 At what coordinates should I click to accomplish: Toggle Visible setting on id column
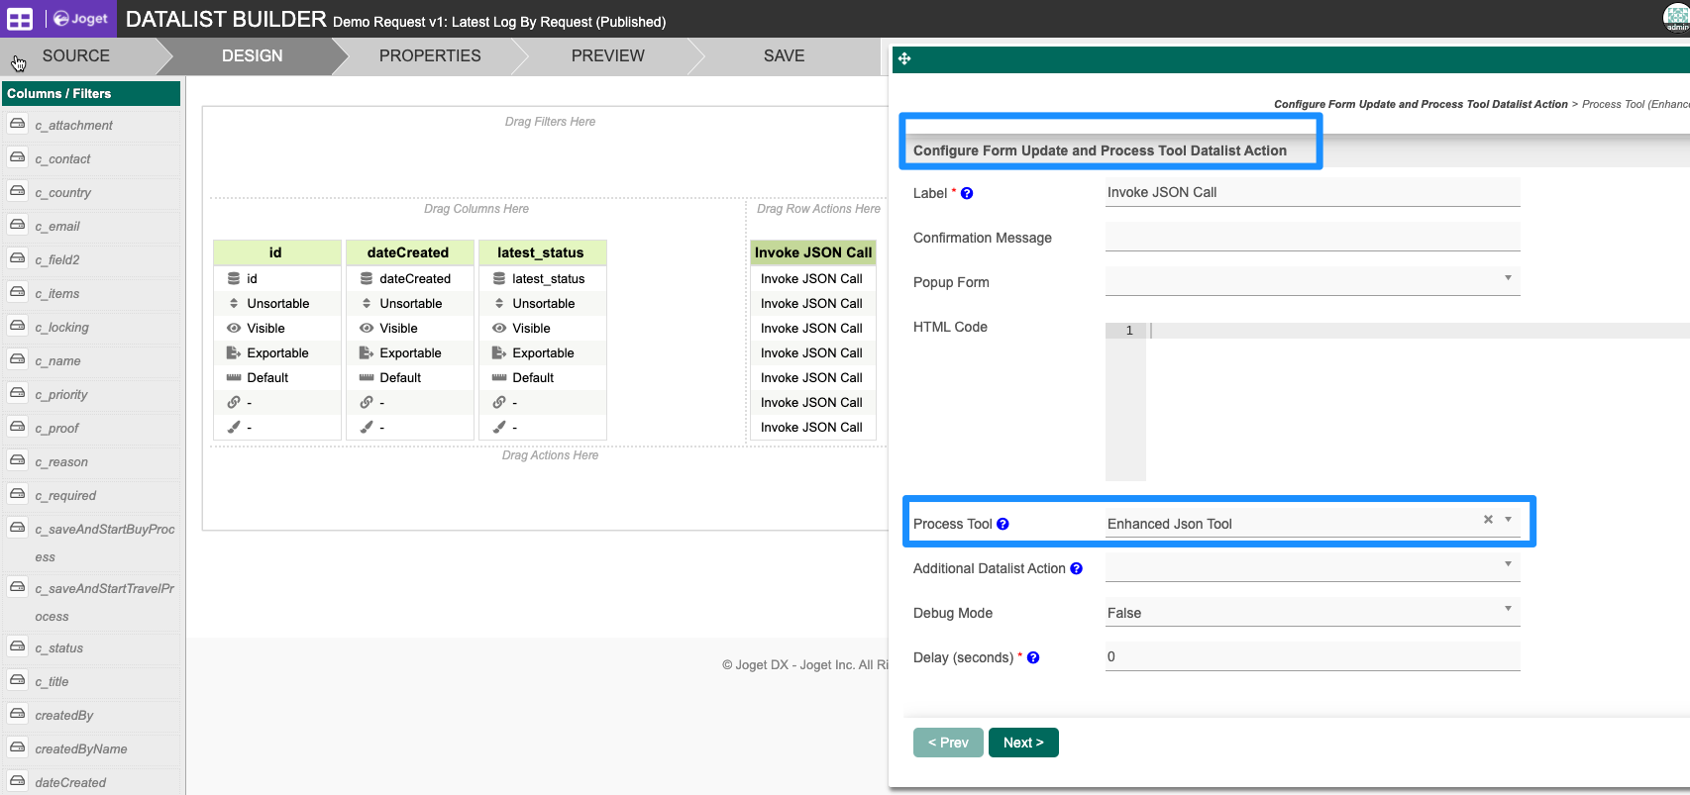(x=265, y=329)
